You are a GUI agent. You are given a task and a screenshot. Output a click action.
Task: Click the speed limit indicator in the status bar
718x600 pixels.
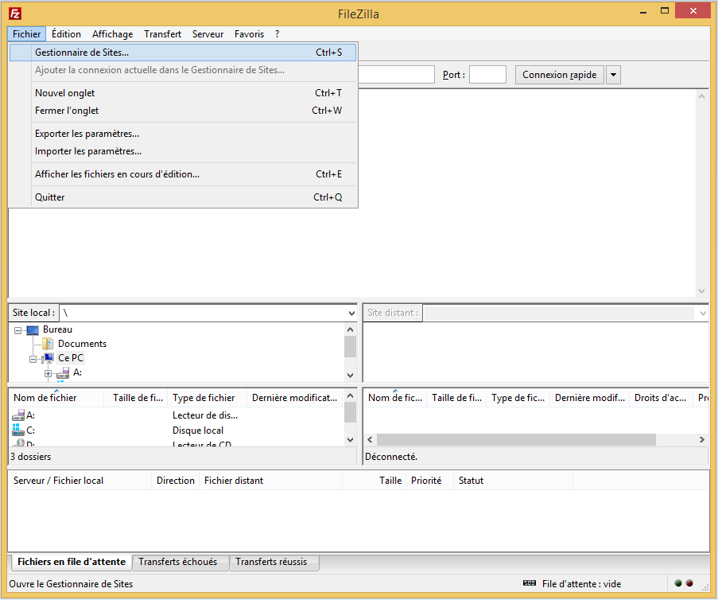pos(529,582)
